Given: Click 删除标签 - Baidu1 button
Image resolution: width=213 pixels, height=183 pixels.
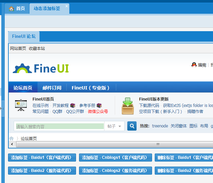Looking at the screenshot, I should coord(184,158).
